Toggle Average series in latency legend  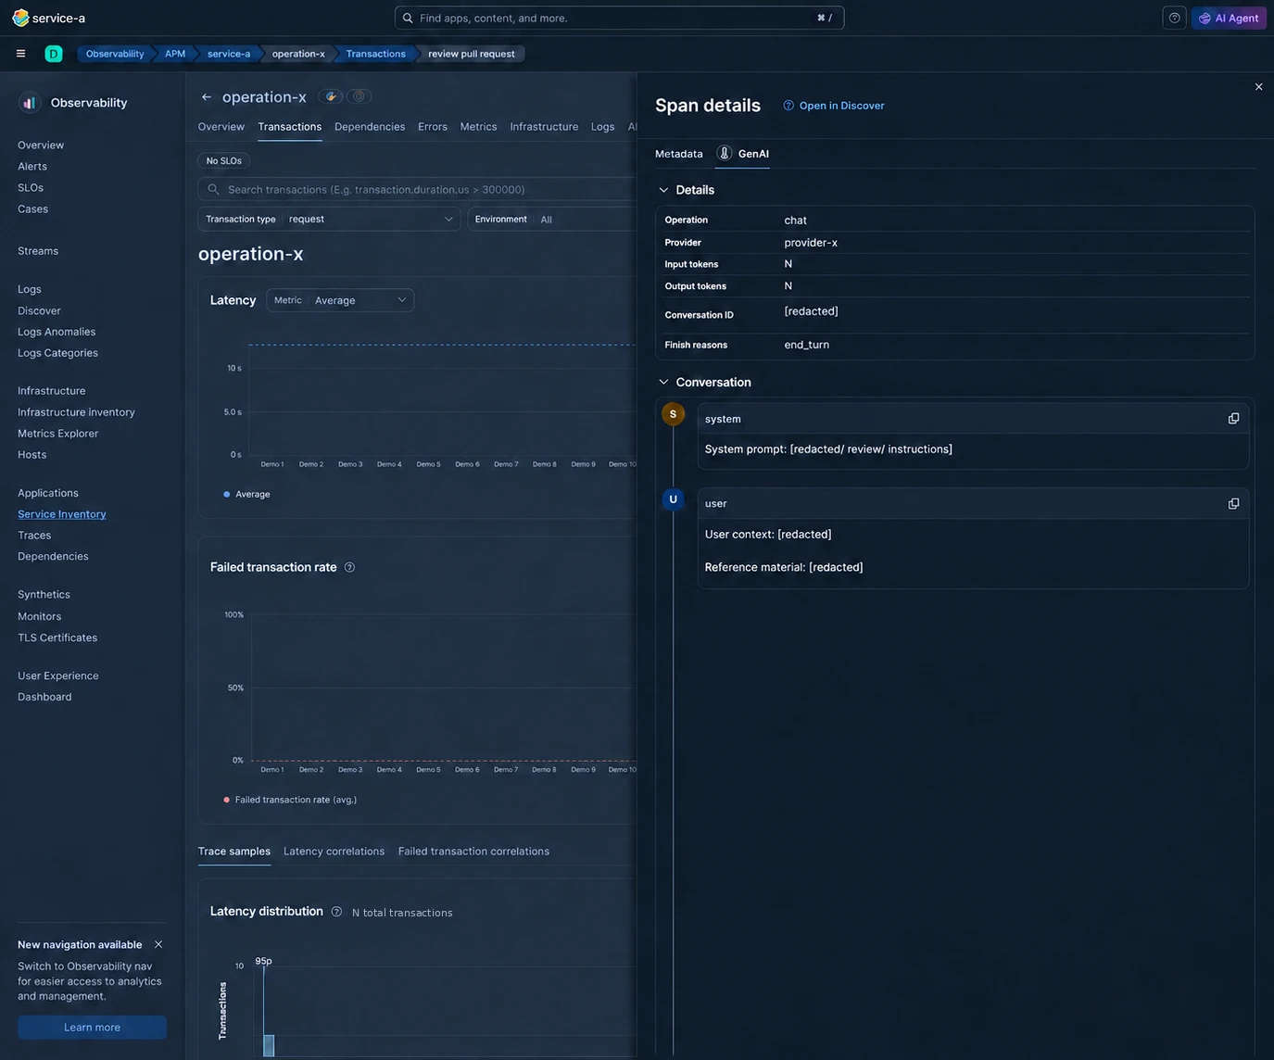[247, 495]
